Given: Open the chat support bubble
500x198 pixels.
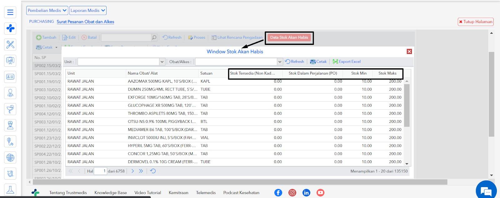Looking at the screenshot, I should click(487, 190).
